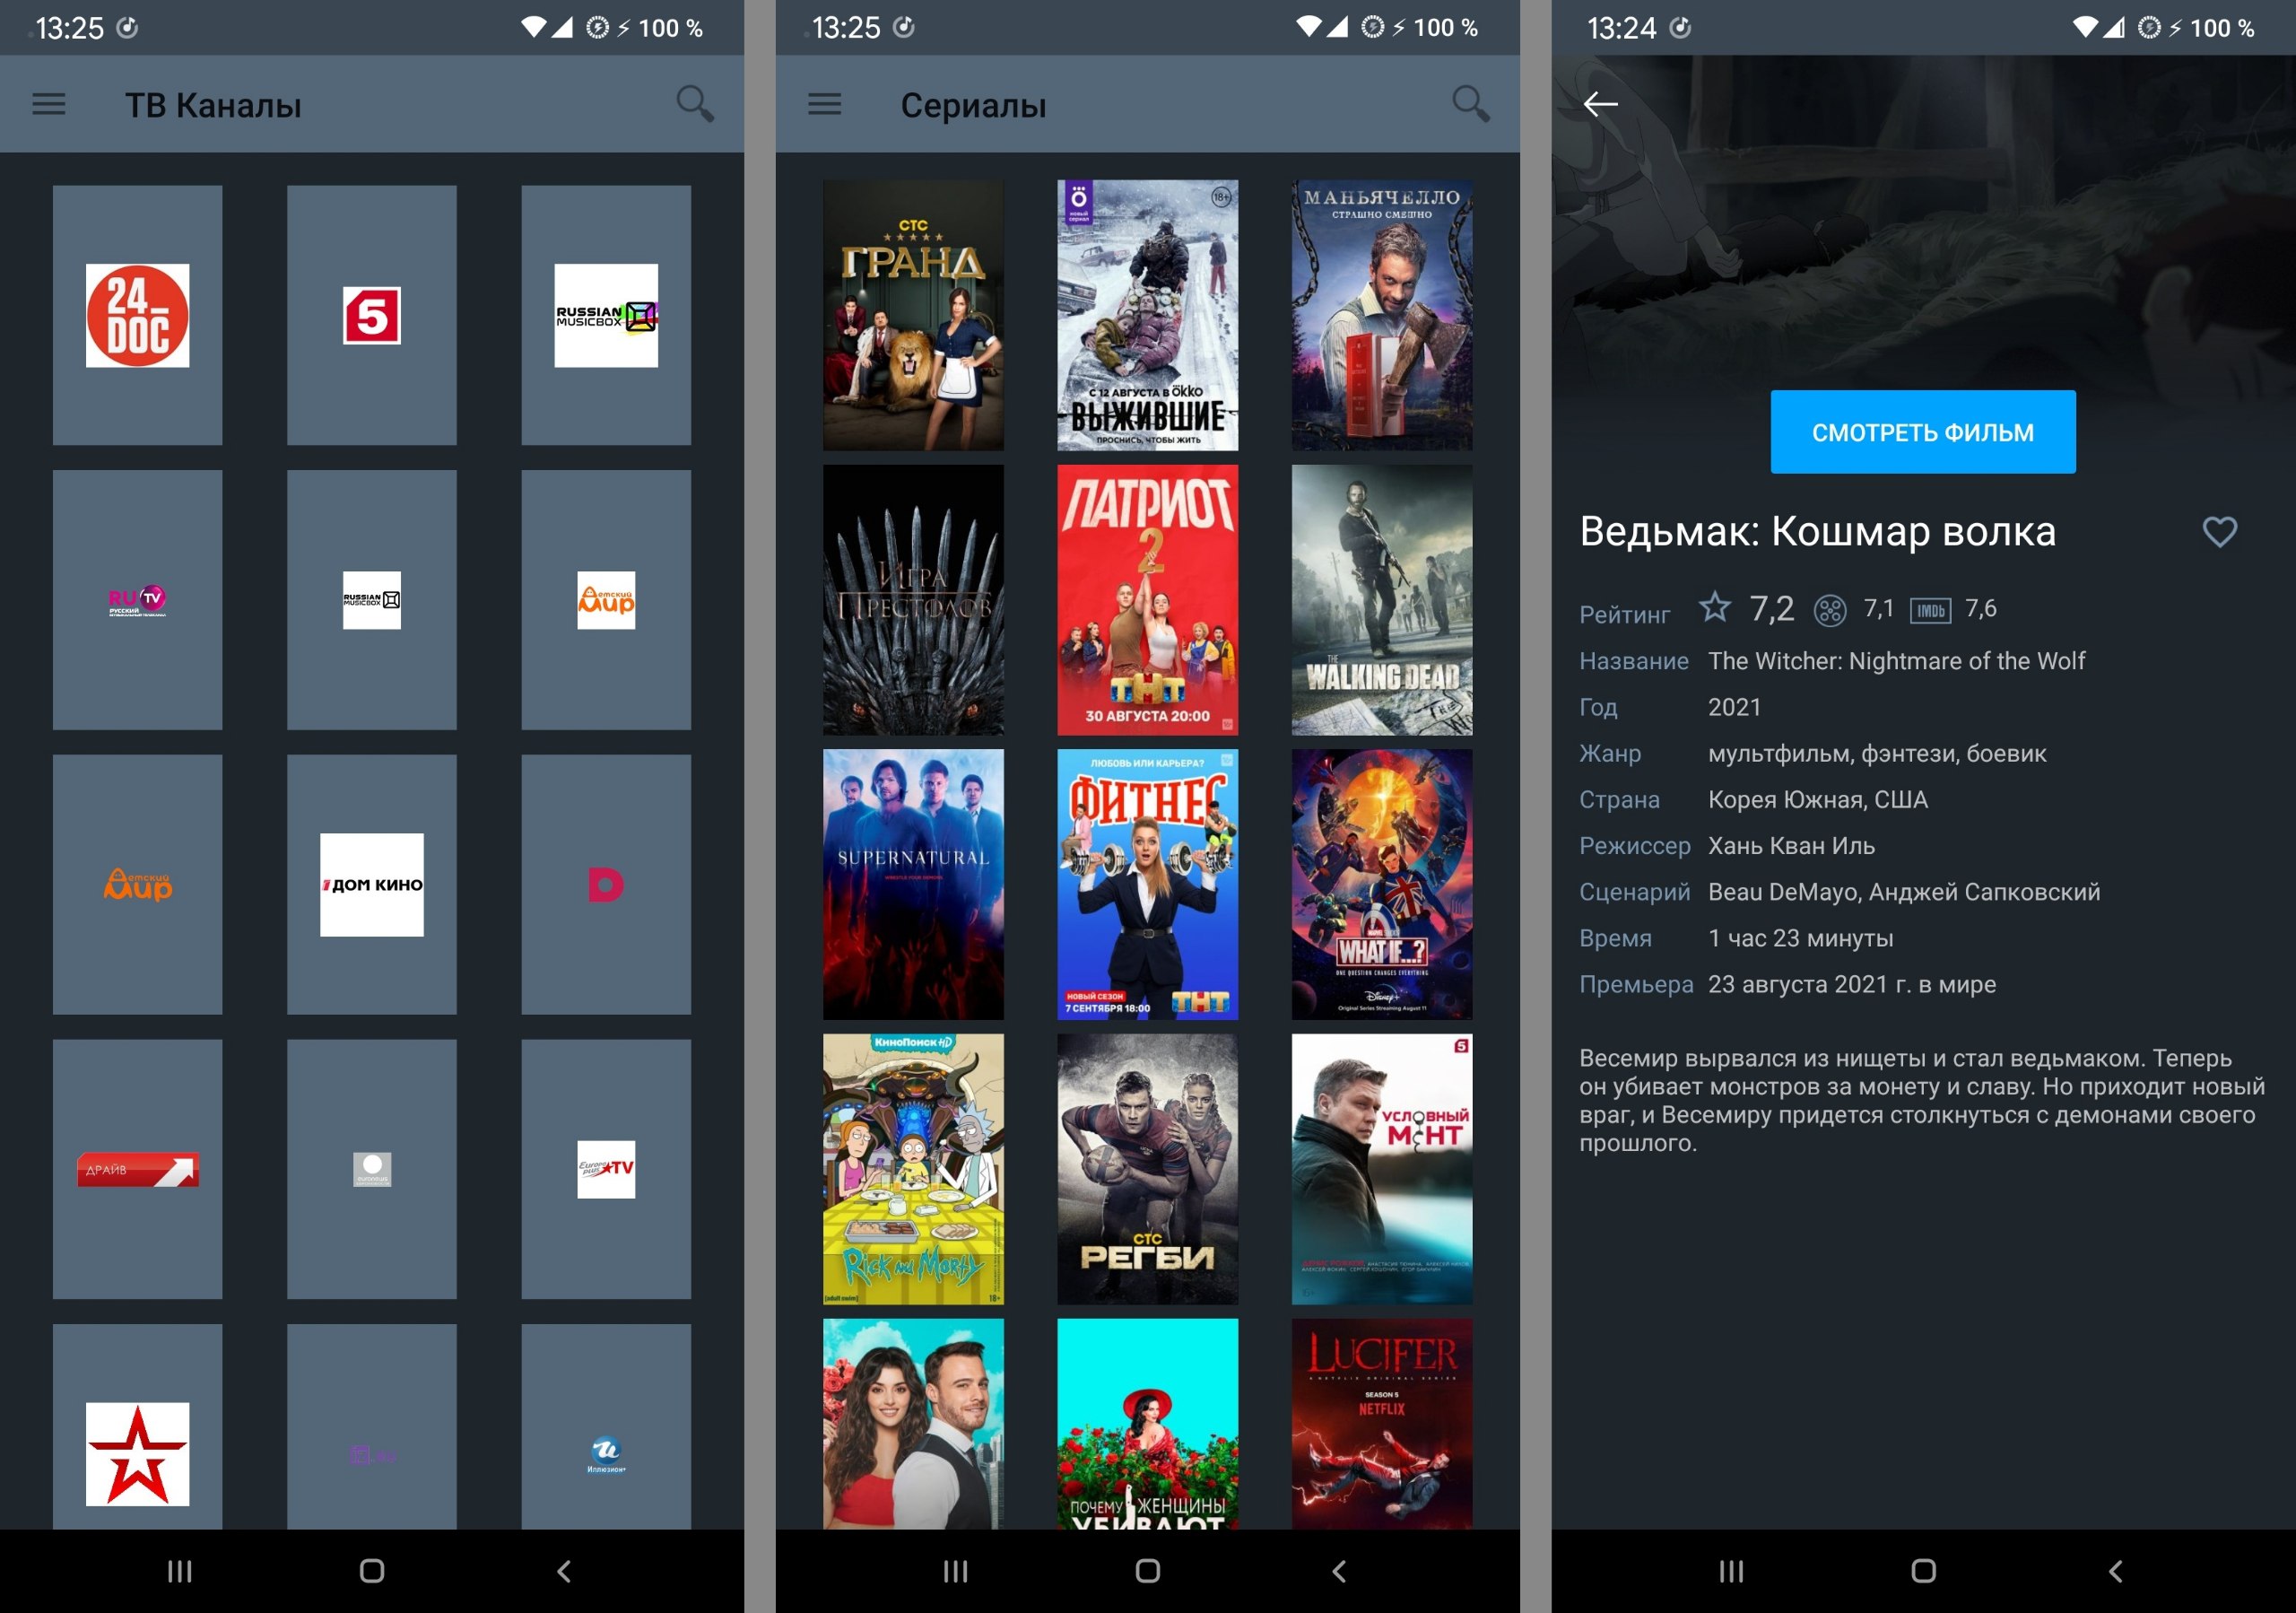Open the Выжившие series poster
The width and height of the screenshot is (2296, 1613).
pyautogui.click(x=1147, y=315)
